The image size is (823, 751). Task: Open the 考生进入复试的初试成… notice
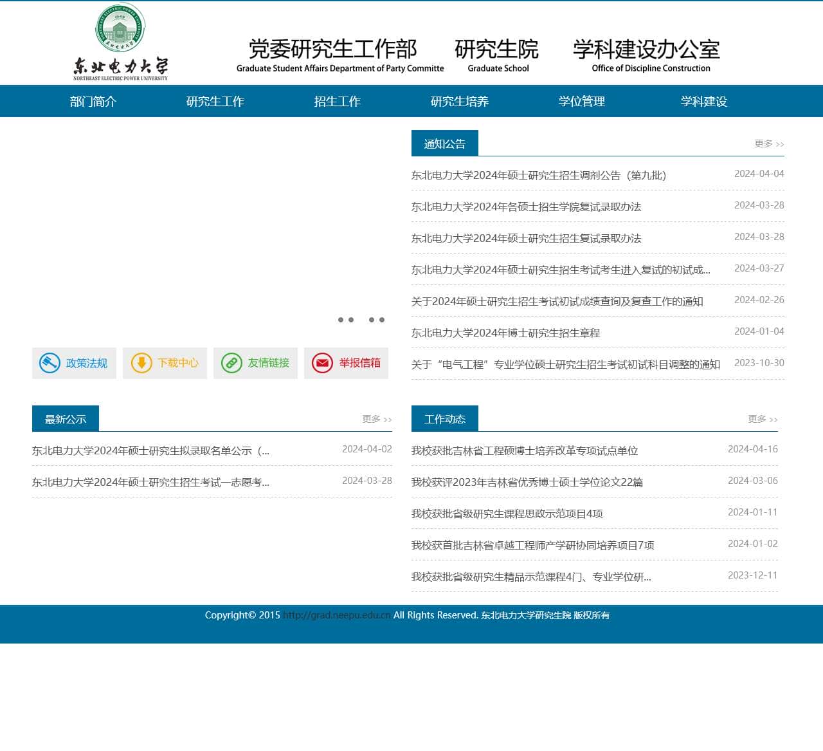[561, 270]
